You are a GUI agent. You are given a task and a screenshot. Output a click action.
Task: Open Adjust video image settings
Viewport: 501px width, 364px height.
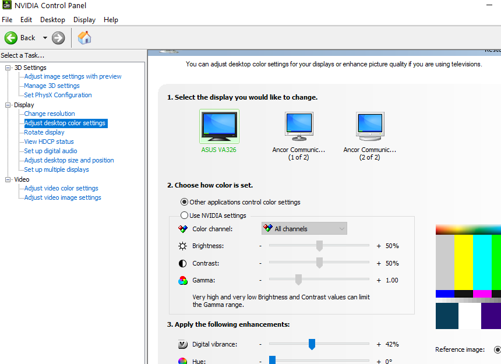[63, 197]
